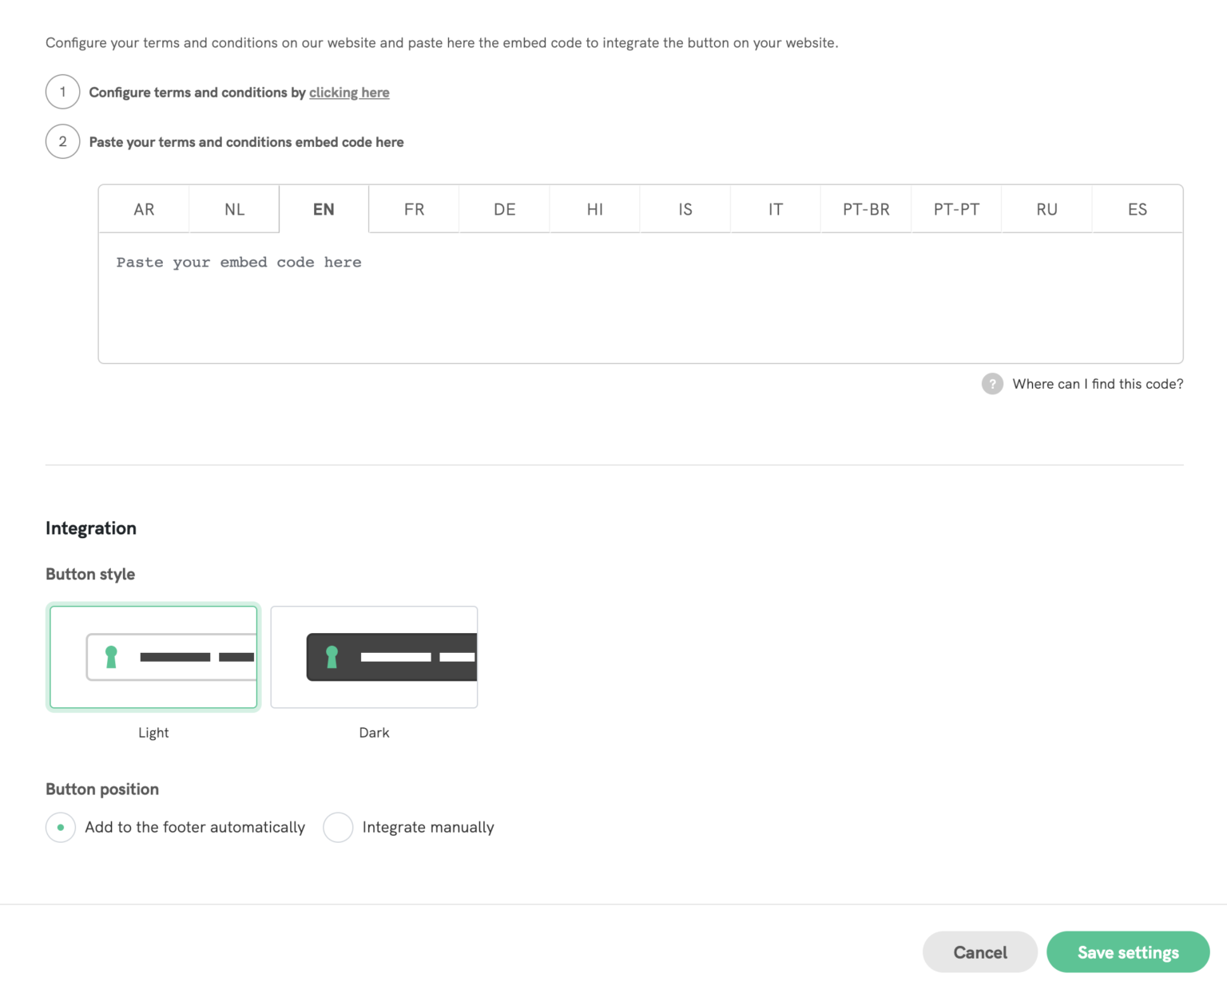The image size is (1227, 989).
Task: Open the FR language tab
Action: point(414,209)
